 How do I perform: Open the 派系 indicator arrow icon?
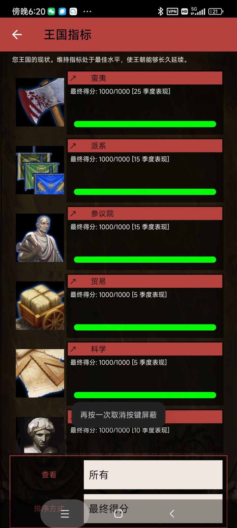point(73,146)
